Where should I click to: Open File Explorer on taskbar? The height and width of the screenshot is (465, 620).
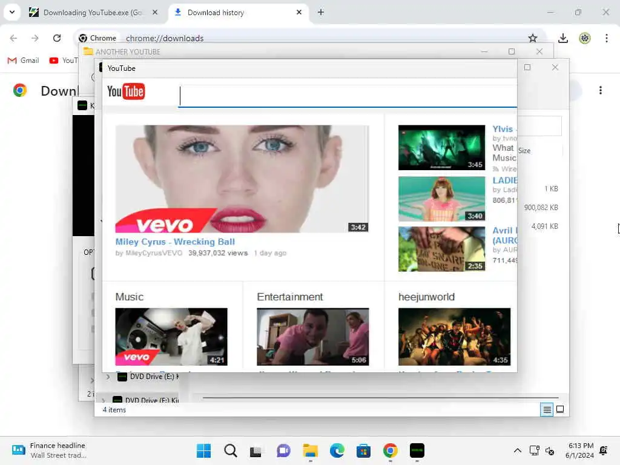[311, 450]
